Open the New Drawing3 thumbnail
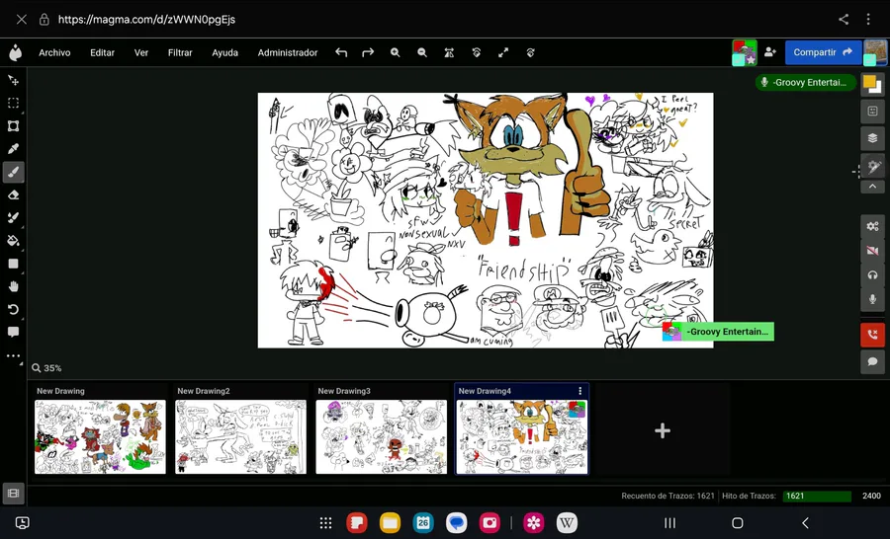The image size is (890, 539). tap(382, 436)
